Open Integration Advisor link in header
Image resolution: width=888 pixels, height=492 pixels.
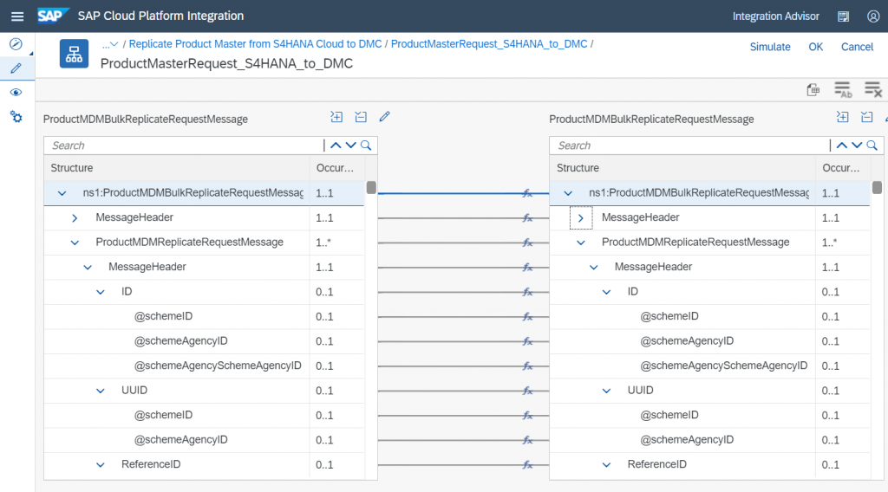tap(776, 16)
